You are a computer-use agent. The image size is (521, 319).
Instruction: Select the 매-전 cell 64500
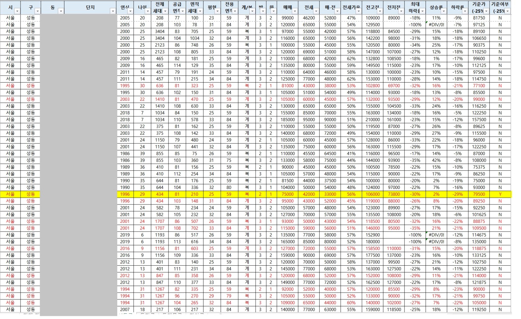tap(330, 154)
